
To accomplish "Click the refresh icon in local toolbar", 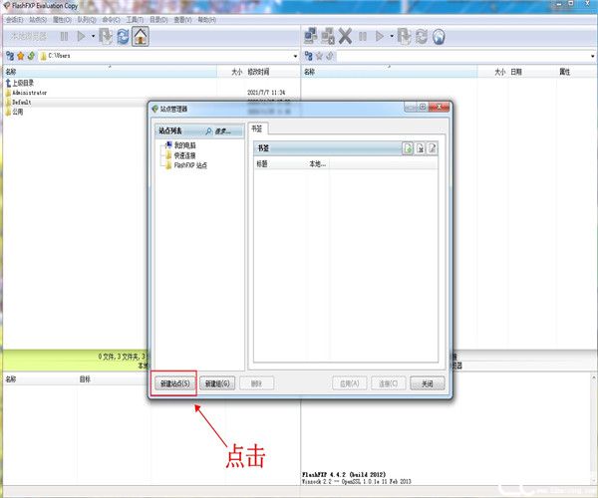I will pyautogui.click(x=122, y=36).
